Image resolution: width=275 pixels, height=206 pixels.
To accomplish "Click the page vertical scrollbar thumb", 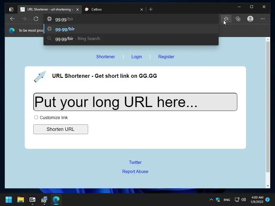I will click(x=268, y=107).
